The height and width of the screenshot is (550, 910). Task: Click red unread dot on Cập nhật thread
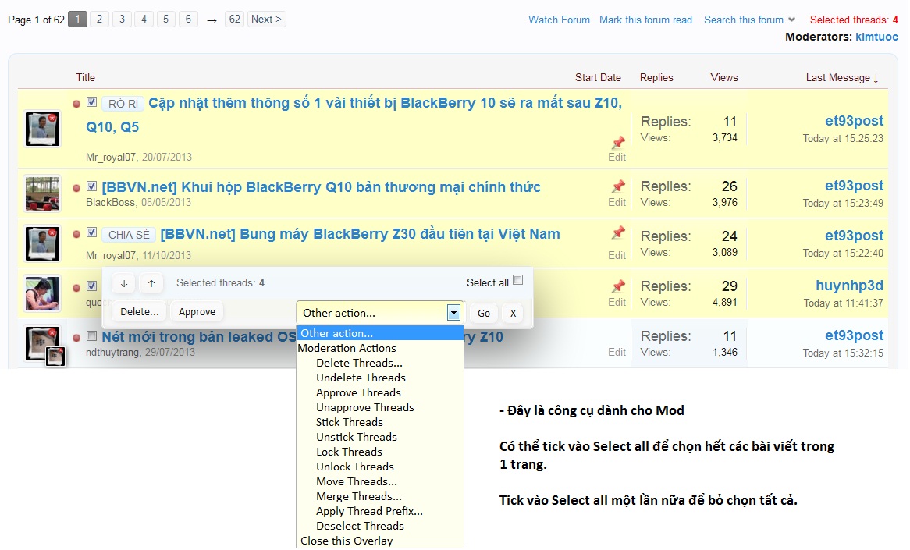point(76,104)
